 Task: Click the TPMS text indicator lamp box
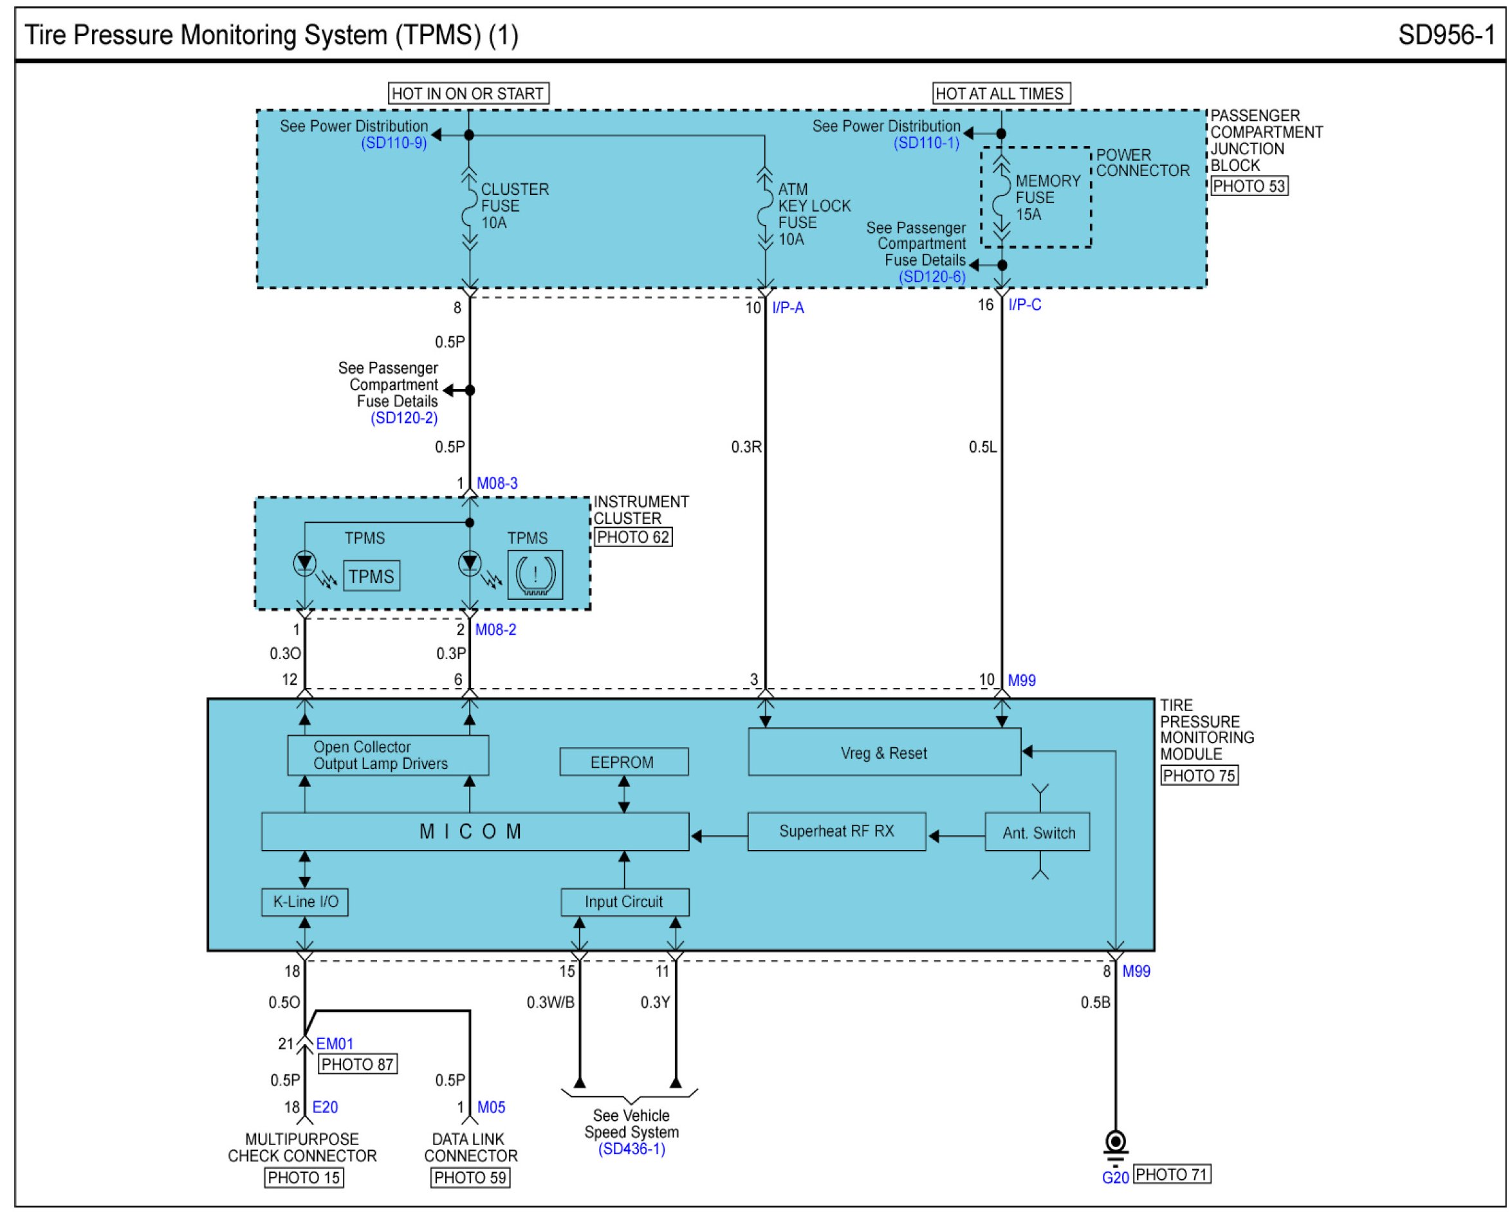371,576
